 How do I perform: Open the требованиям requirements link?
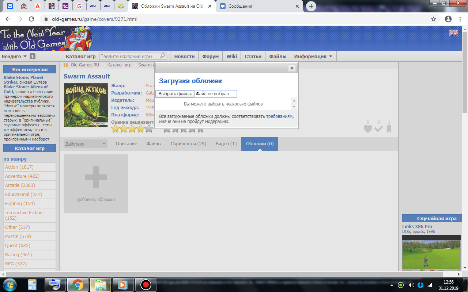(x=279, y=116)
